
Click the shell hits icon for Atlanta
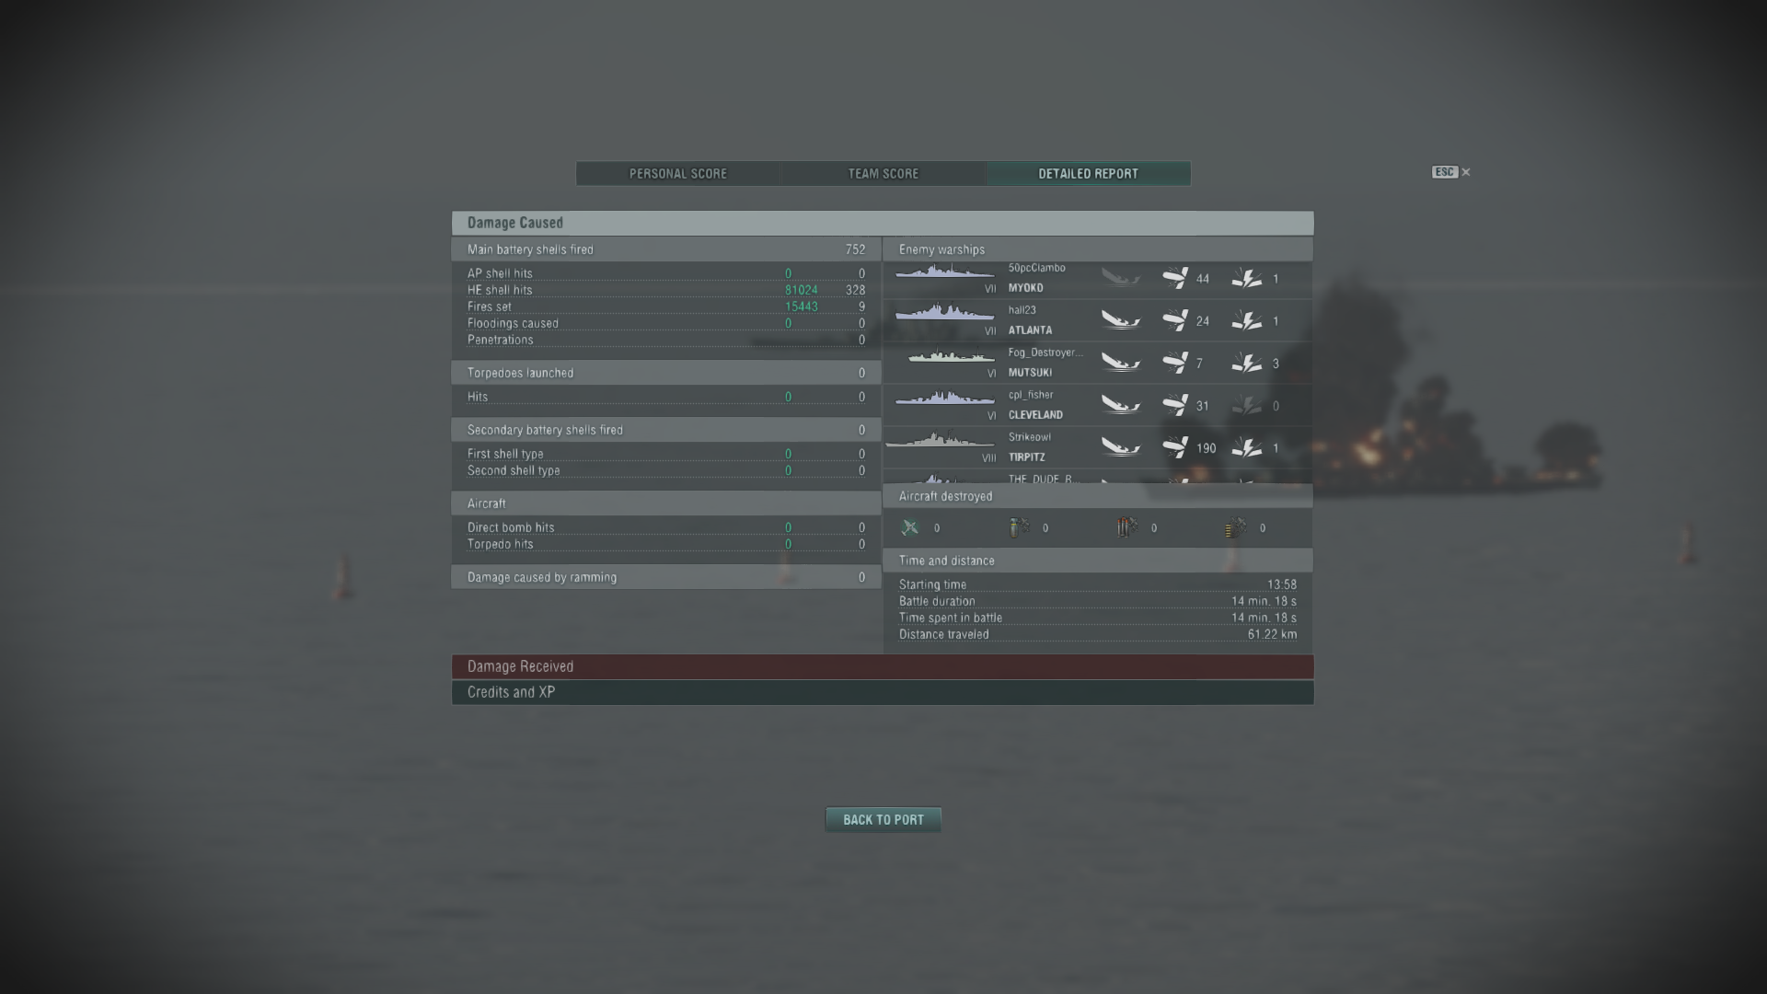[x=1175, y=320]
